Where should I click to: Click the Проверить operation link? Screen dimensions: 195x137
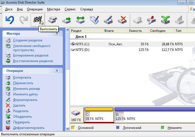coord(21,122)
